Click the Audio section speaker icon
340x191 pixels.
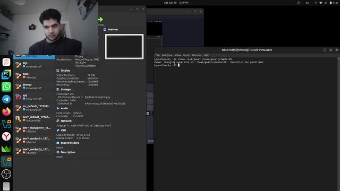tap(58, 108)
